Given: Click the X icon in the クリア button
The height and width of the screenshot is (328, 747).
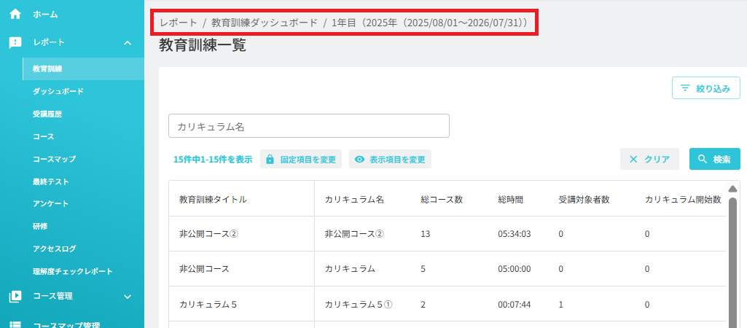Looking at the screenshot, I should (633, 159).
